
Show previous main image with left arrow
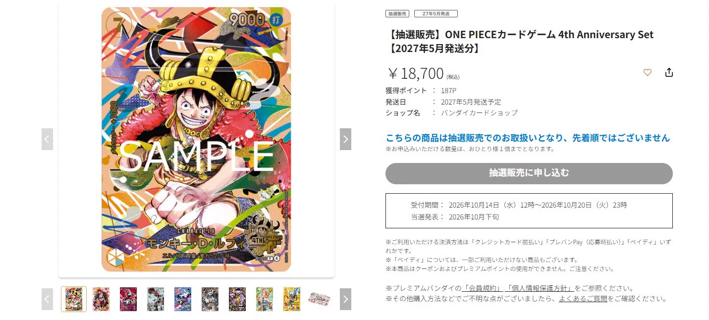(47, 139)
